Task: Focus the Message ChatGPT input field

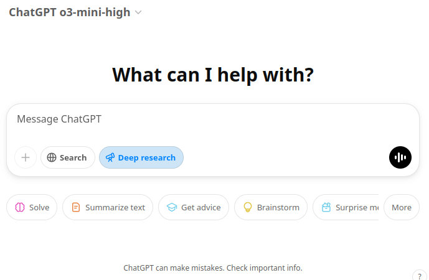Action: pyautogui.click(x=212, y=119)
